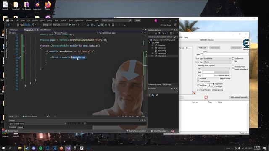This screenshot has height=151, width=269.
Task: Click the Visual Studio search magnifier icon
Action: [x=130, y=21]
